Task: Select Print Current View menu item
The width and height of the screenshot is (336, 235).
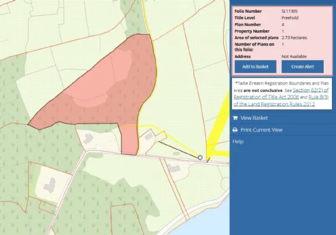Action: [x=261, y=130]
